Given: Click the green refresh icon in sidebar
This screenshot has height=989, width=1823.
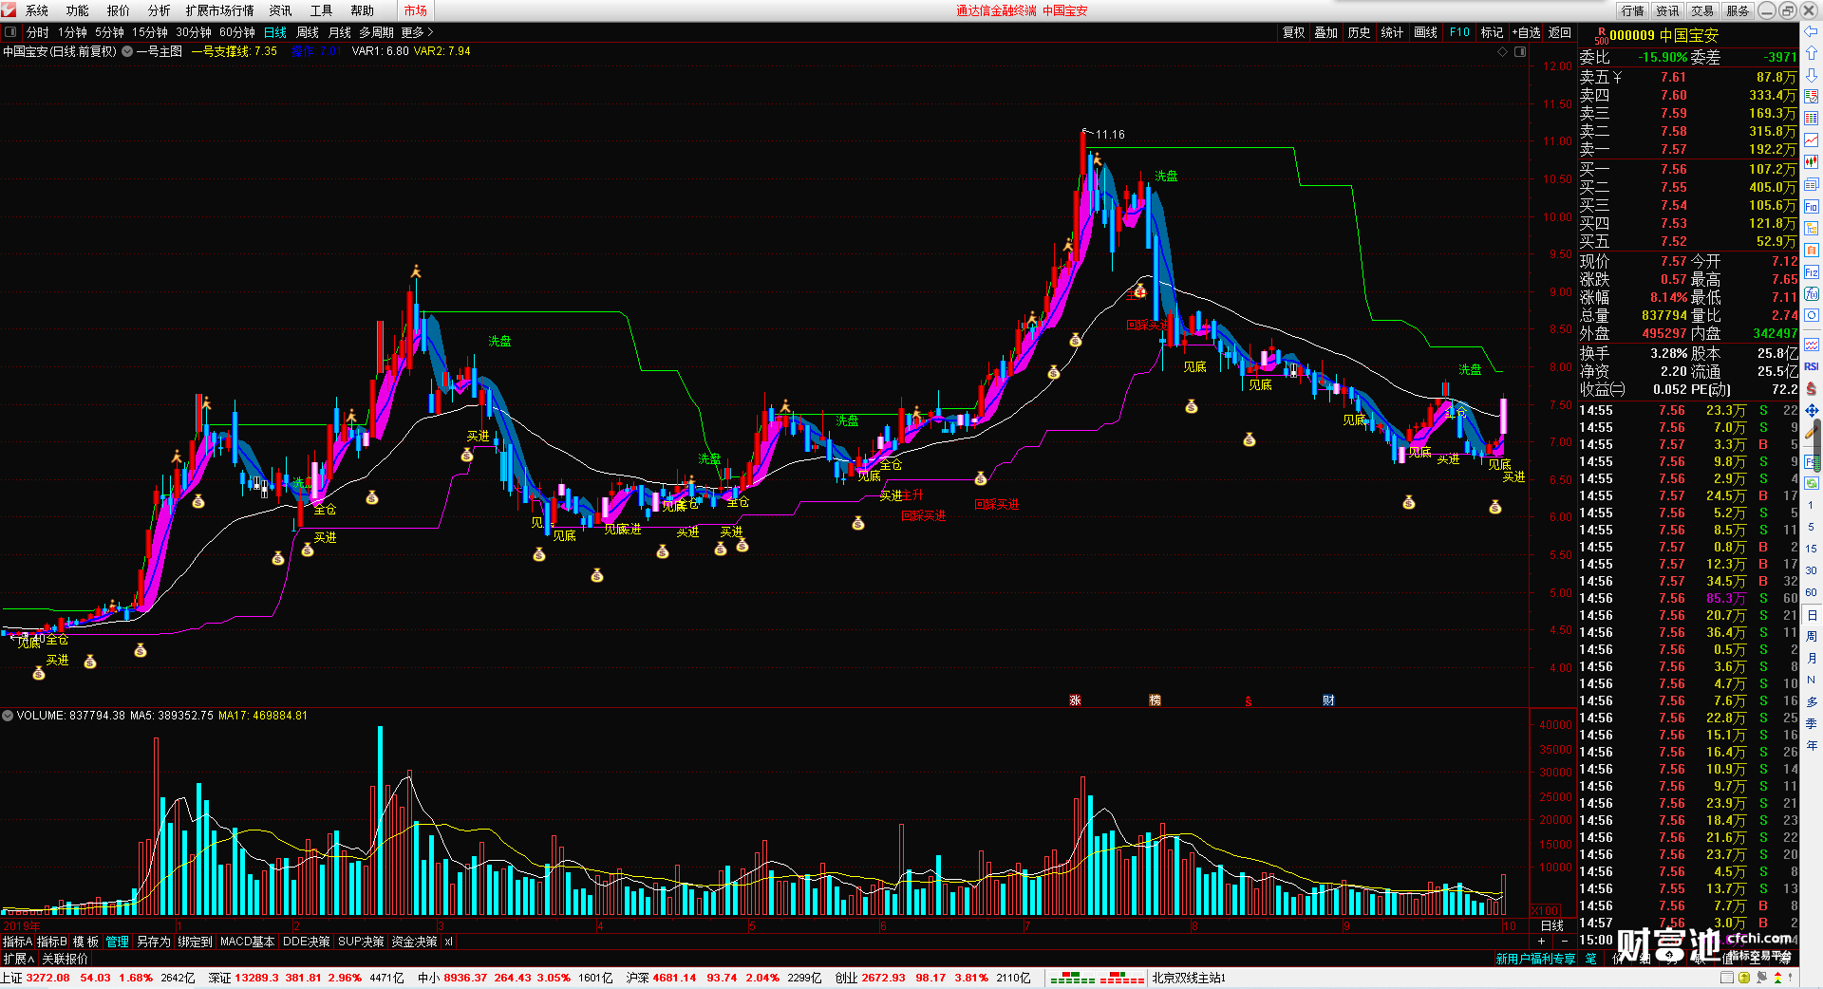Looking at the screenshot, I should [x=1812, y=483].
